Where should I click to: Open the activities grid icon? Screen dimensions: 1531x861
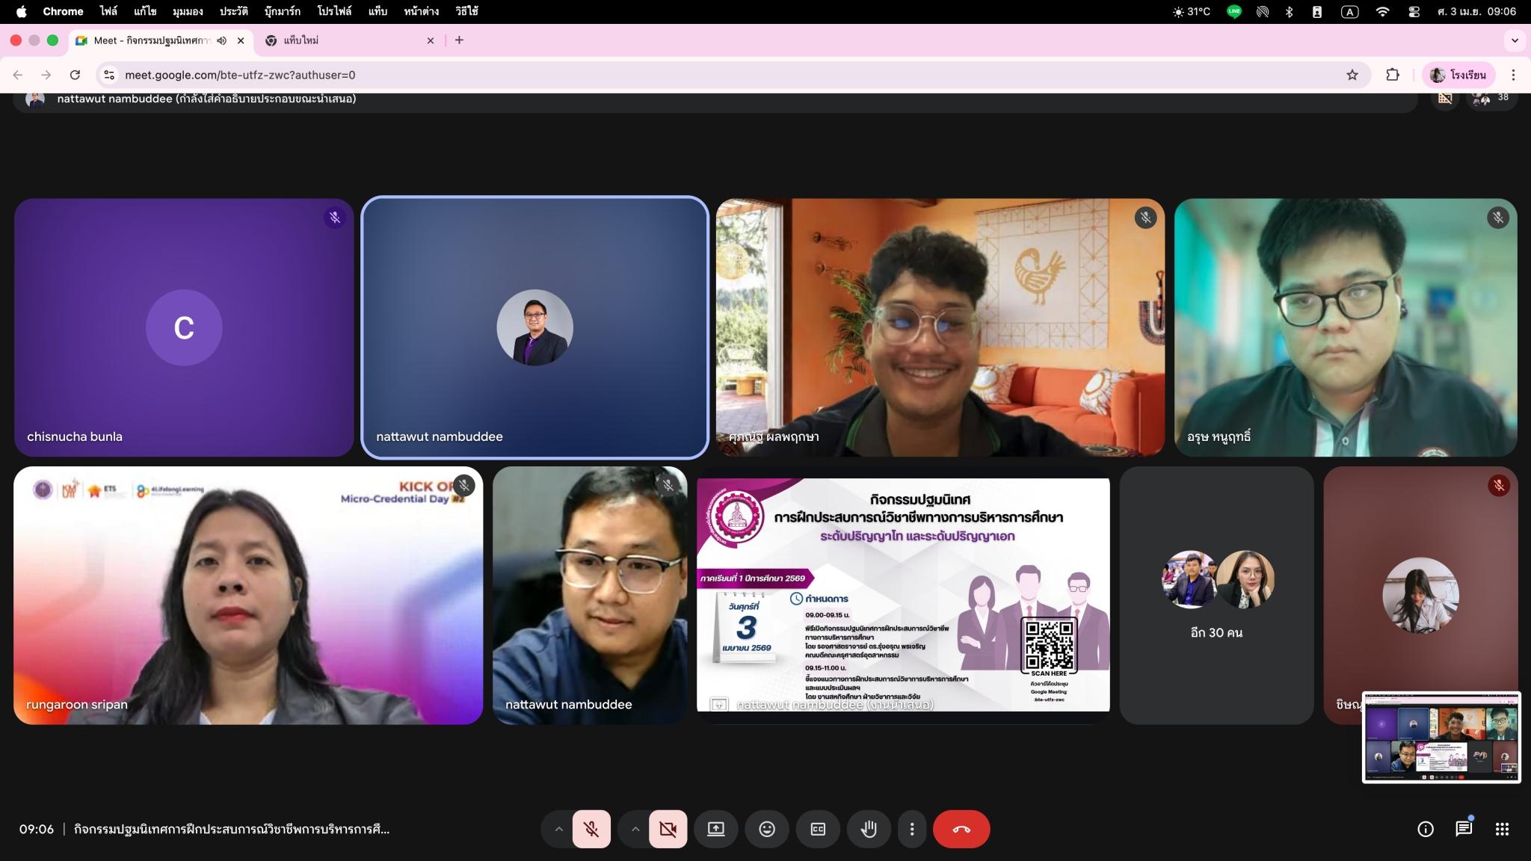click(1502, 829)
